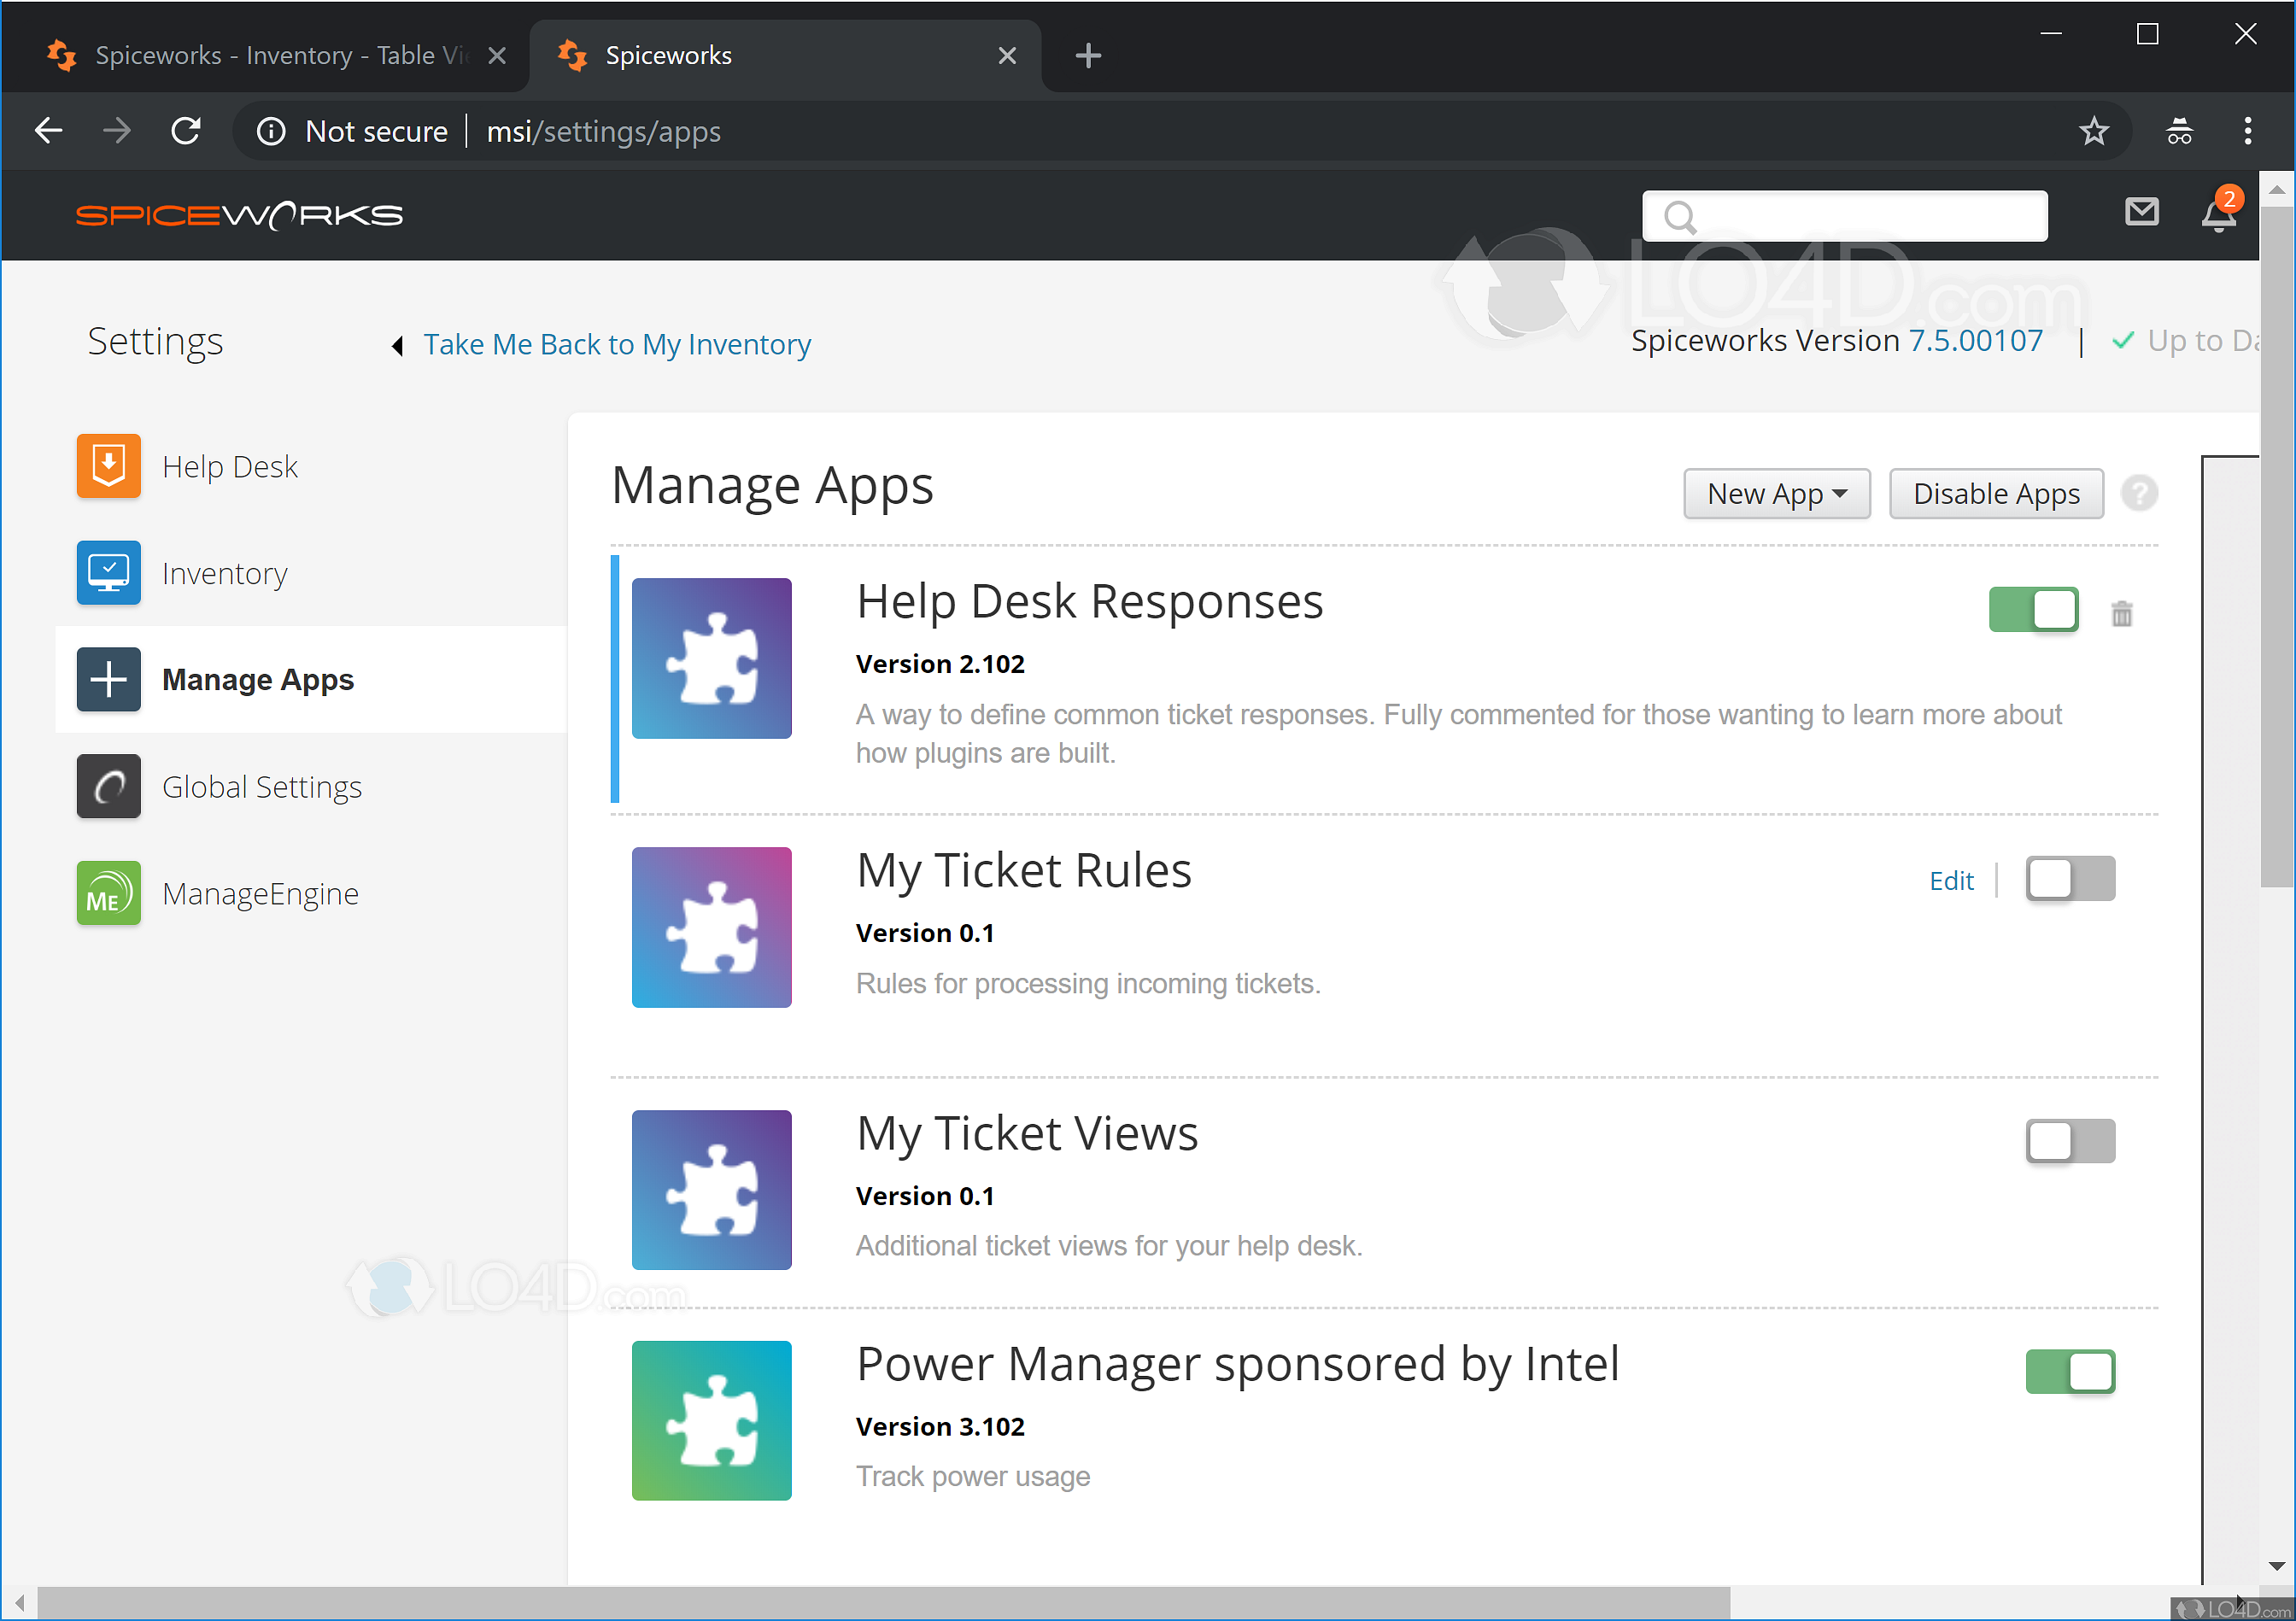The width and height of the screenshot is (2296, 1621).
Task: Bookmark this page with the star icon
Action: tap(2093, 131)
